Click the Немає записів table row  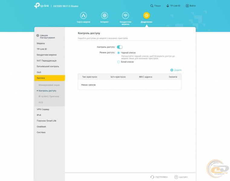click(x=130, y=85)
